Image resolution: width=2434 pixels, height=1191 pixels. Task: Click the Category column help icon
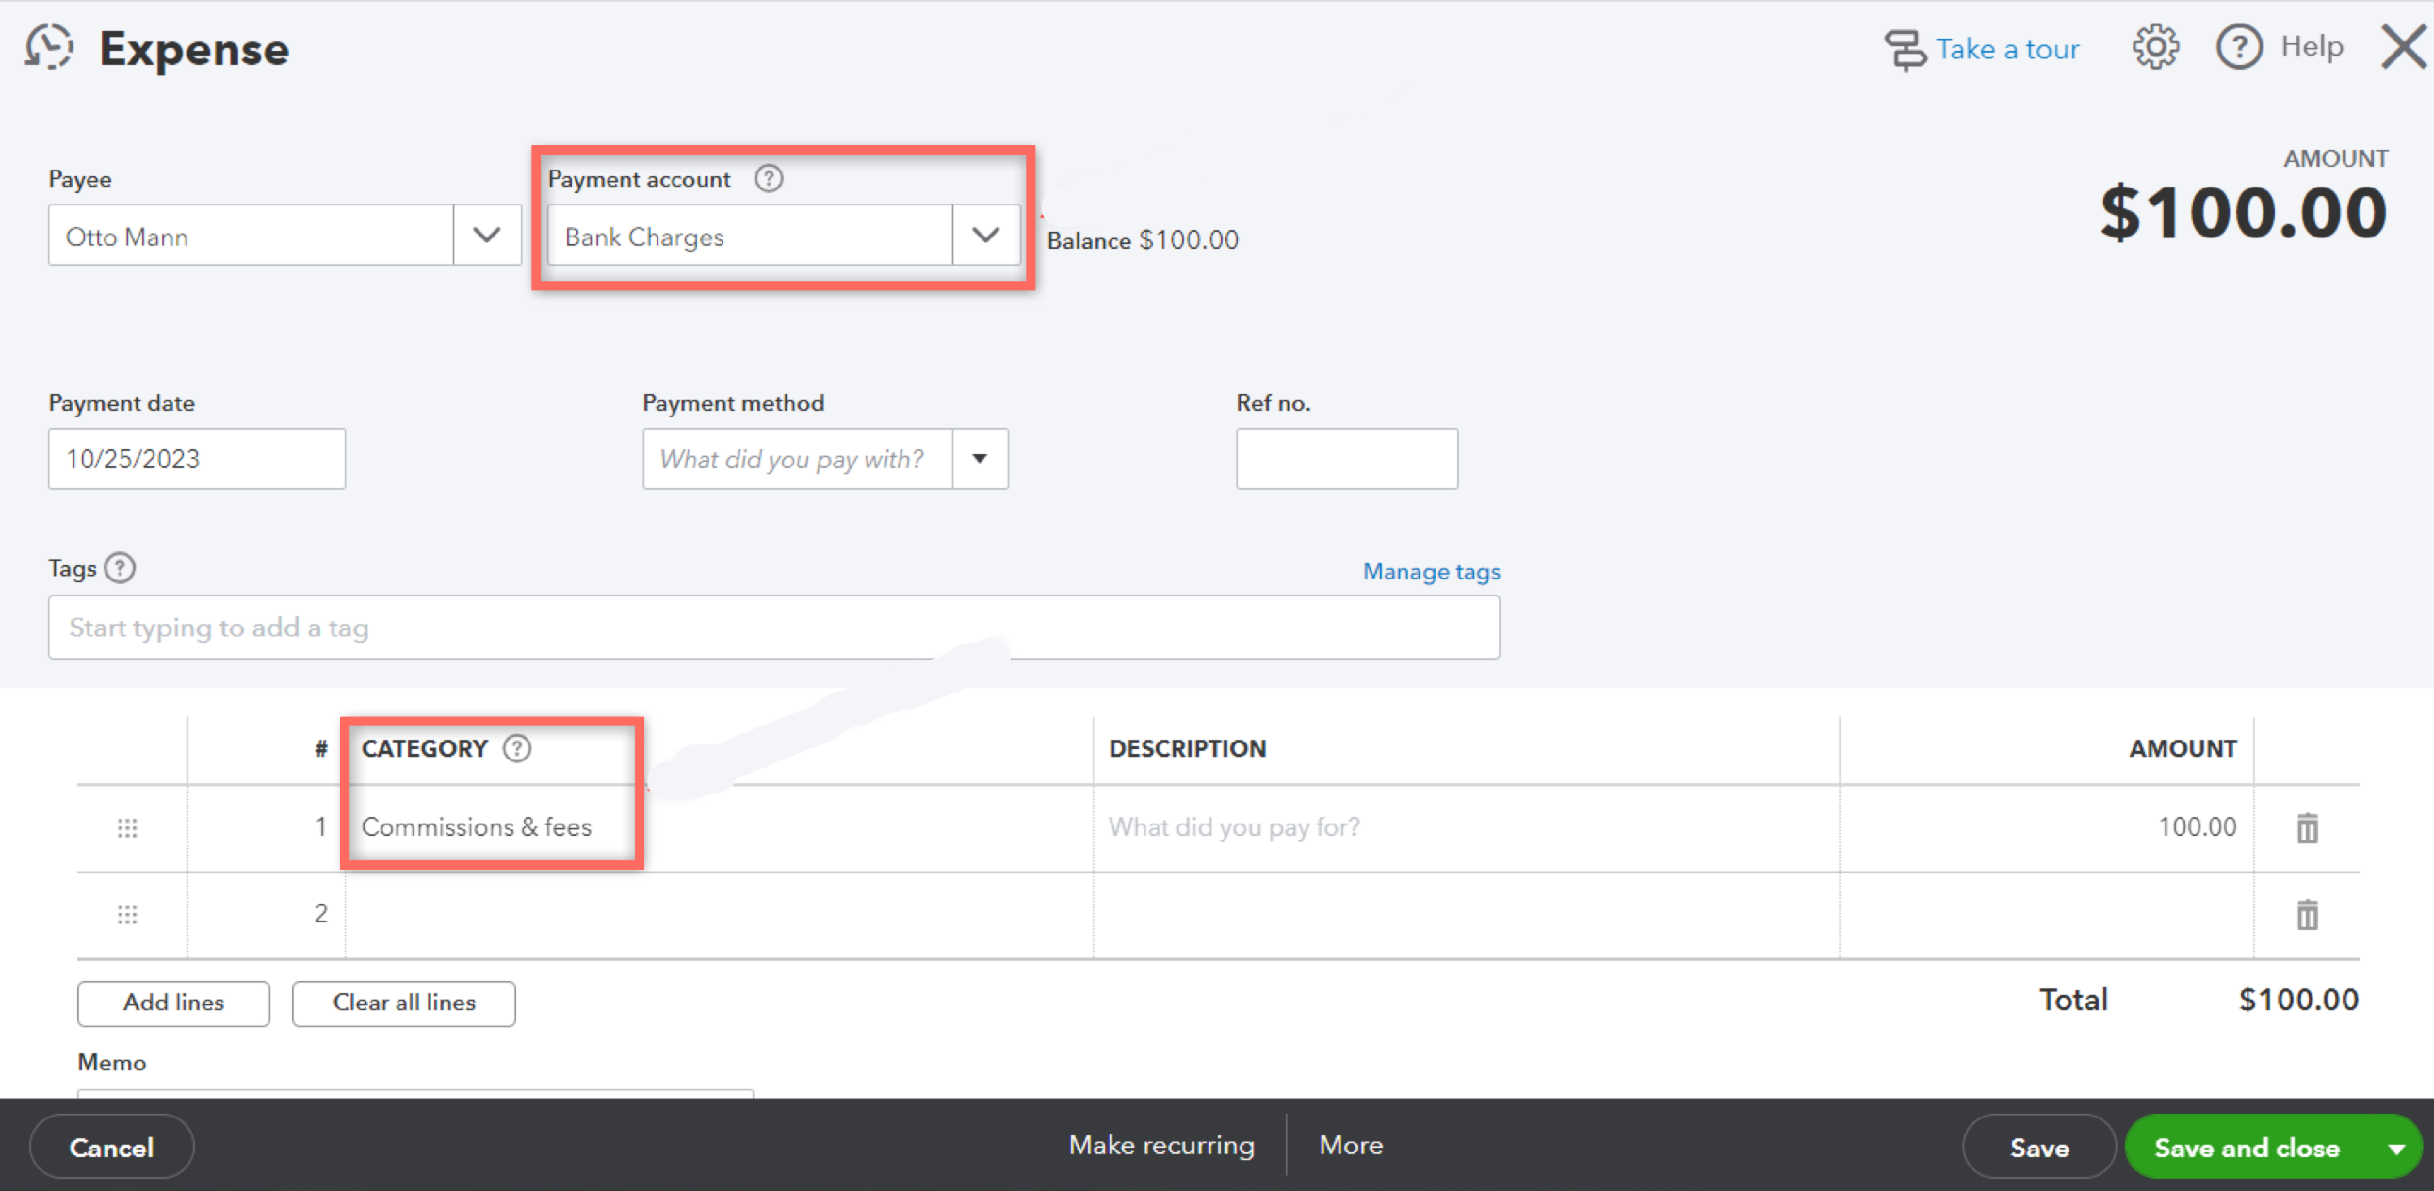click(516, 749)
